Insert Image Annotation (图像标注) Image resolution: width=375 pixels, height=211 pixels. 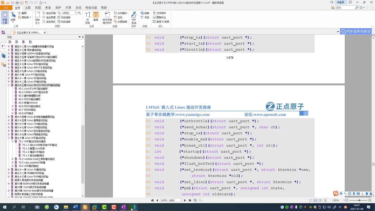coord(159,17)
